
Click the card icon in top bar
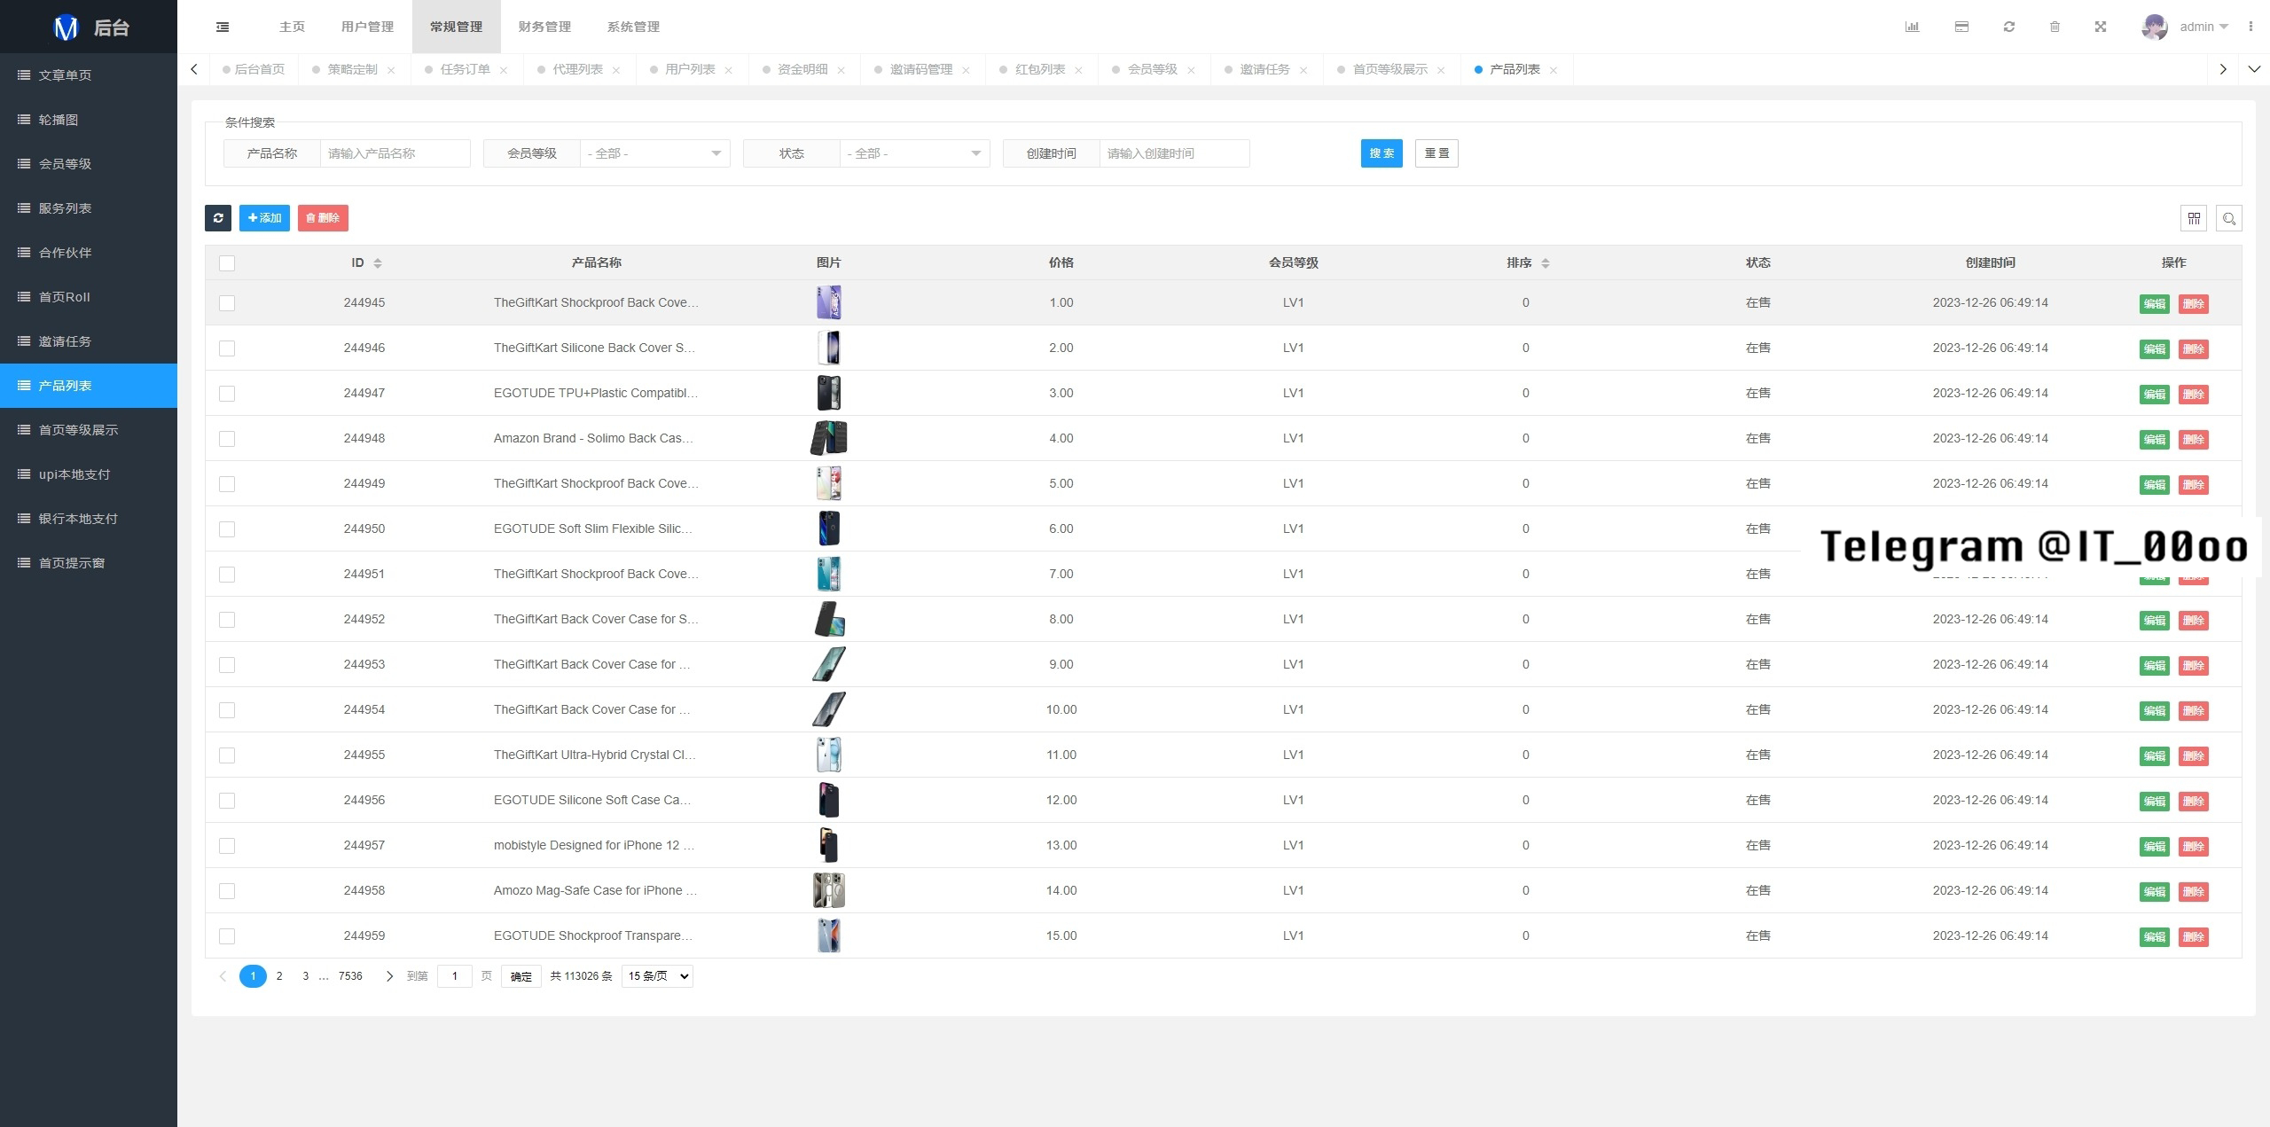(x=1961, y=27)
